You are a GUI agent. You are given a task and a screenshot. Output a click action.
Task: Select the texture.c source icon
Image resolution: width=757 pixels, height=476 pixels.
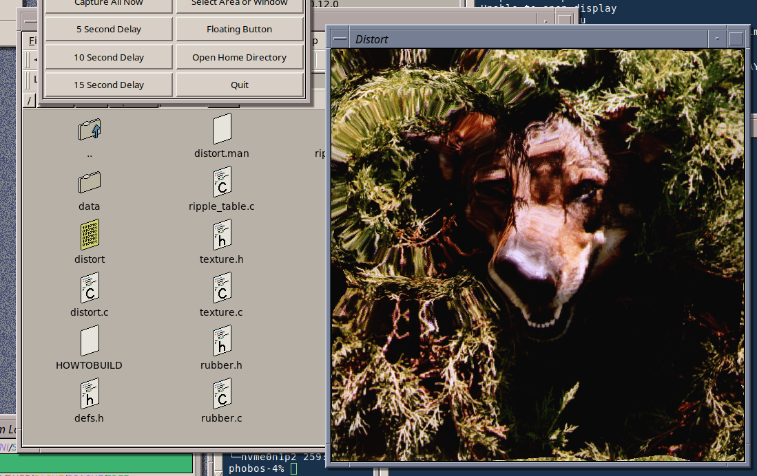click(x=222, y=288)
